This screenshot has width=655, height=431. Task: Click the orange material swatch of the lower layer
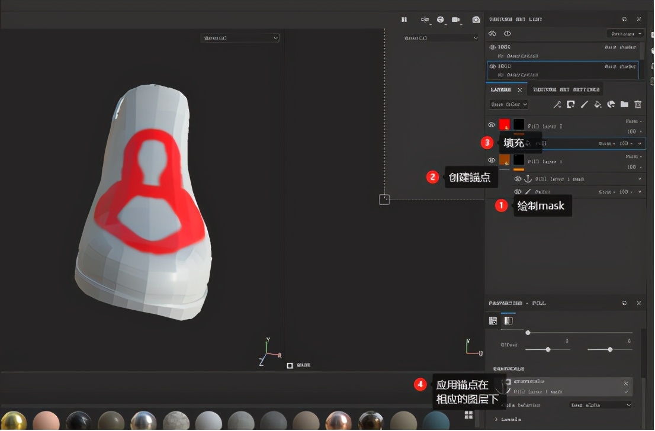point(505,160)
